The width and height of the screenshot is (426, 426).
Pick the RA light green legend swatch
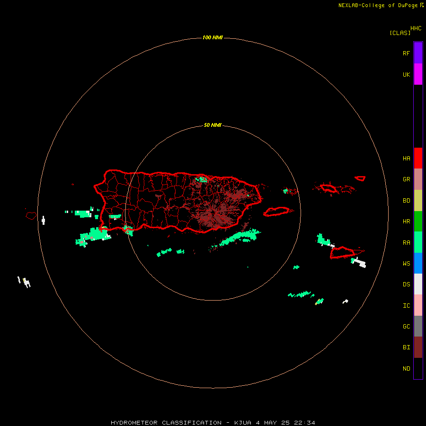[x=418, y=242]
